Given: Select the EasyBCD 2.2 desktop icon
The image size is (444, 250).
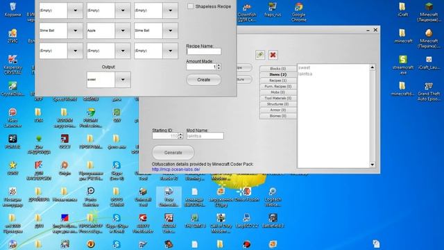Looking at the screenshot, I should point(247,221).
